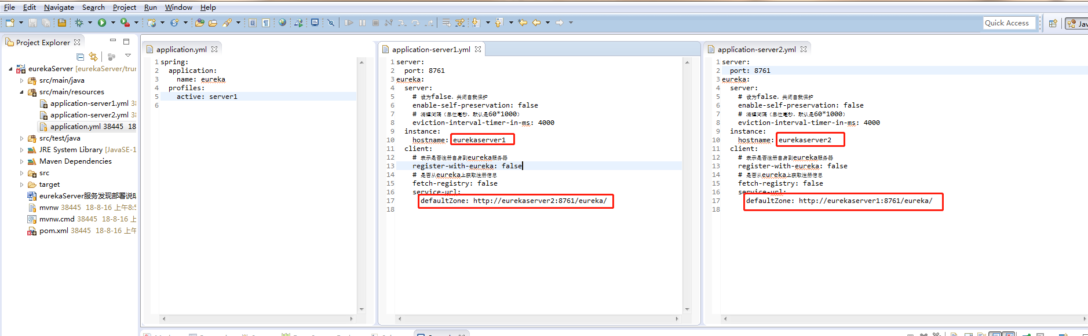Click the Quick Access search field
1088x336 pixels.
1008,23
